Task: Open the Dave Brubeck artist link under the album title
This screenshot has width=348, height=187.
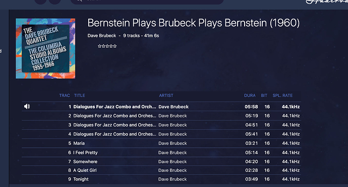Action: (102, 35)
